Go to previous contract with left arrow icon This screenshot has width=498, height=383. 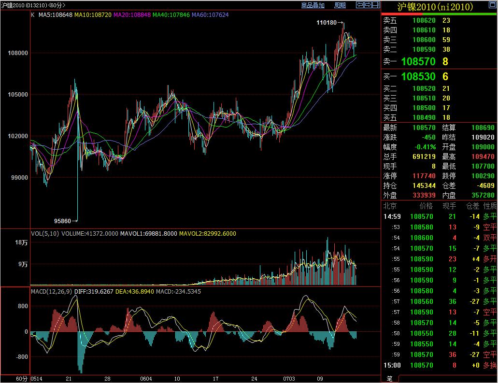(359, 5)
